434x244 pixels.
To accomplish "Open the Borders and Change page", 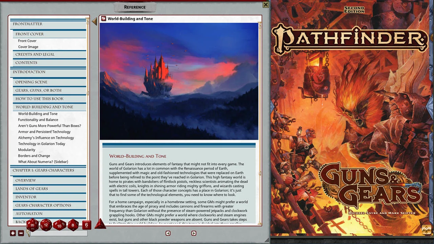I will click(34, 156).
